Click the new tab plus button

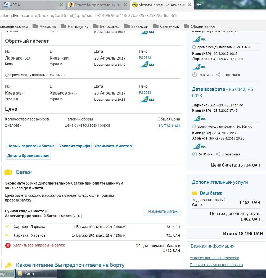[x=199, y=5]
